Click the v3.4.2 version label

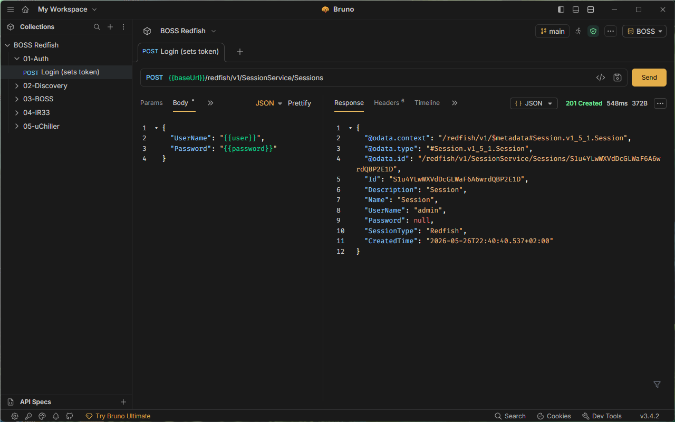click(x=650, y=416)
